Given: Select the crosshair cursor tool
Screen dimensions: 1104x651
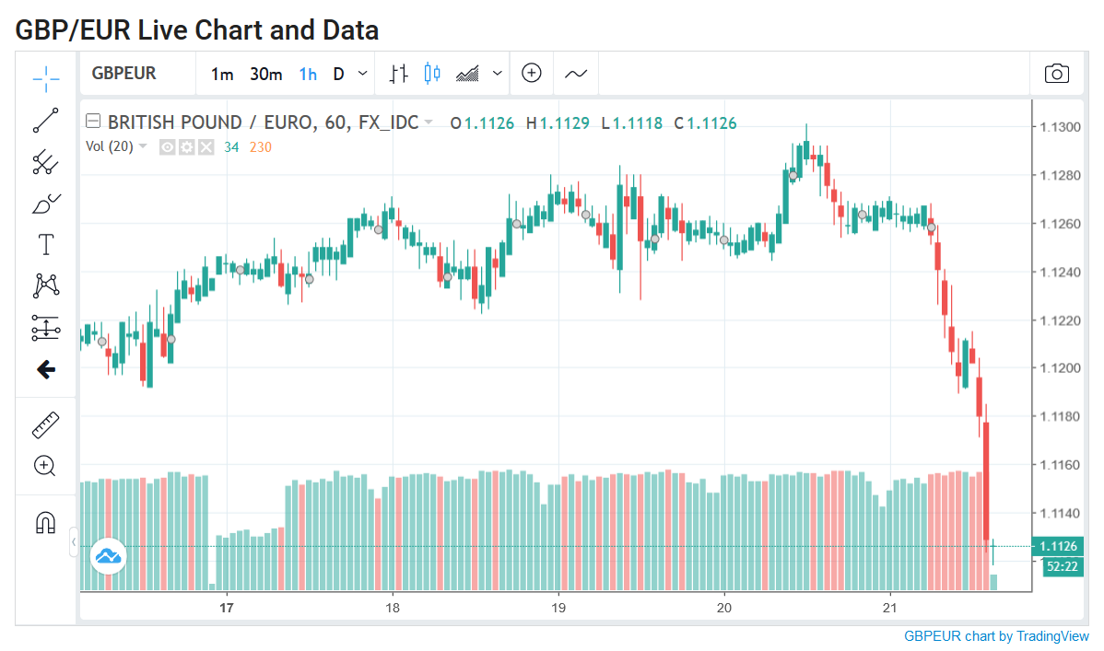Looking at the screenshot, I should tap(46, 79).
